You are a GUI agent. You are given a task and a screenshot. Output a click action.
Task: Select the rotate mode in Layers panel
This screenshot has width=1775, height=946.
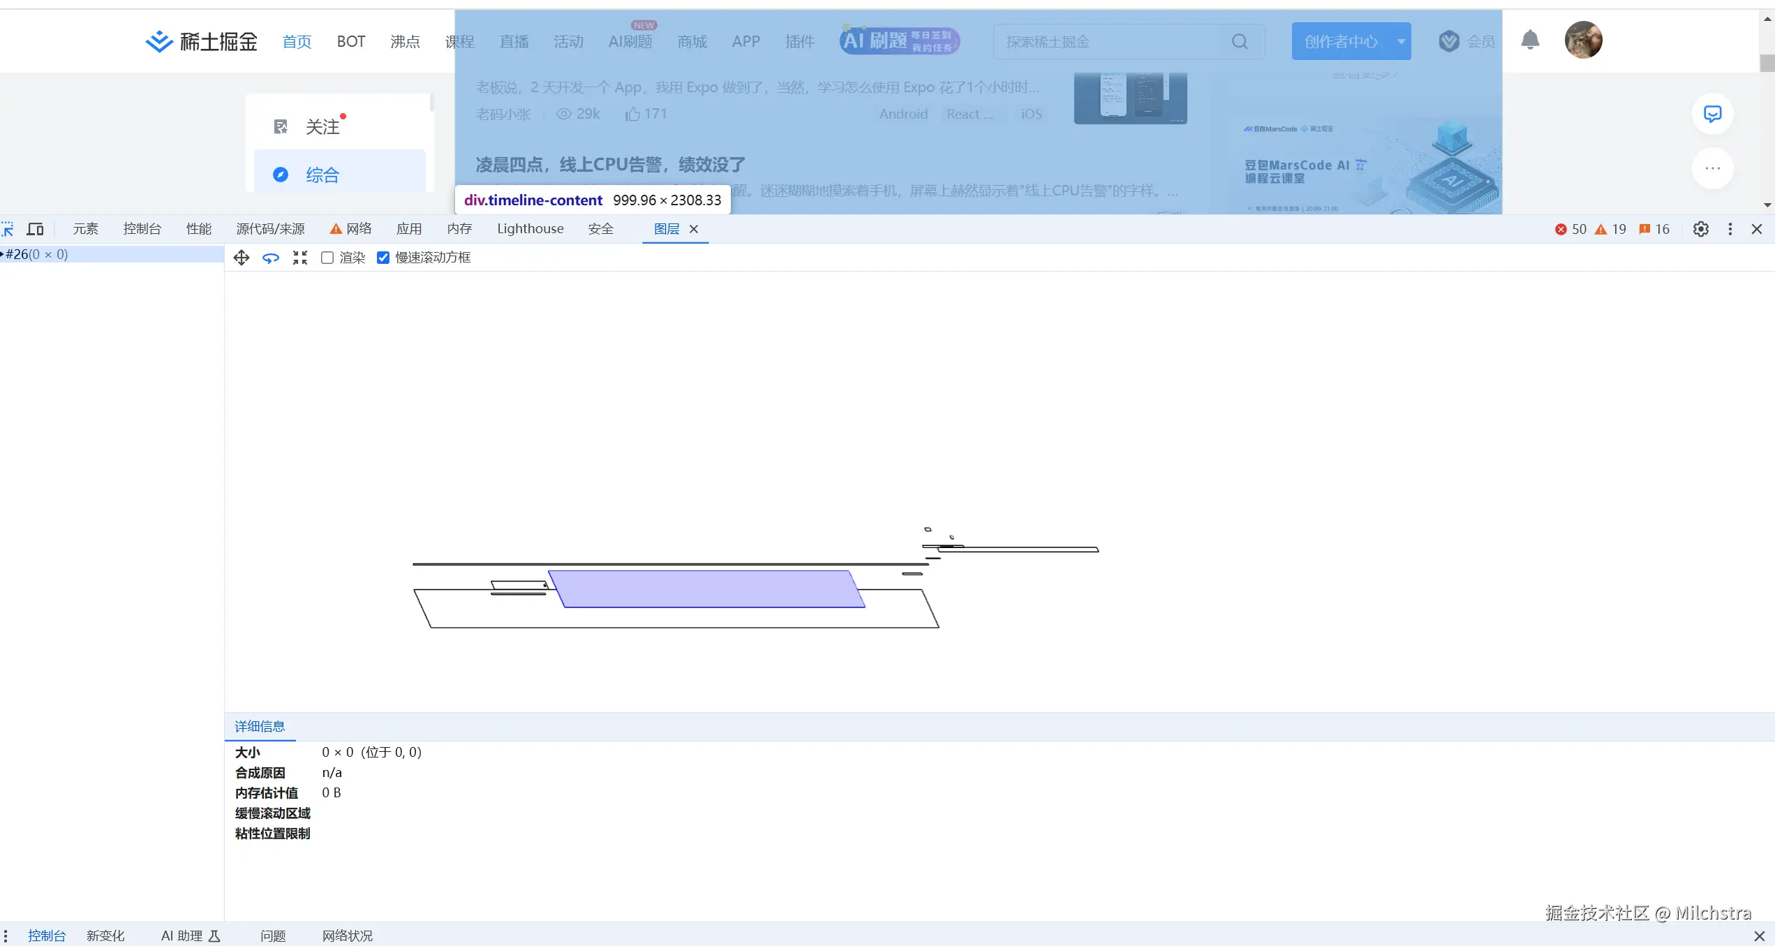click(x=271, y=257)
